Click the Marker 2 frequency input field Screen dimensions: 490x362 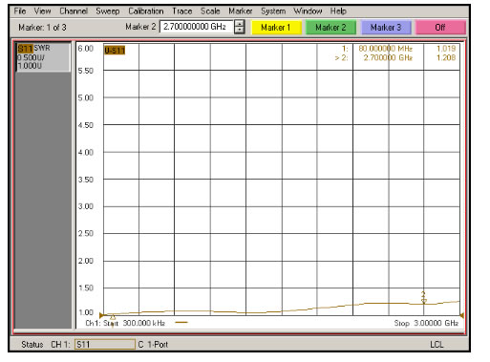coord(196,27)
